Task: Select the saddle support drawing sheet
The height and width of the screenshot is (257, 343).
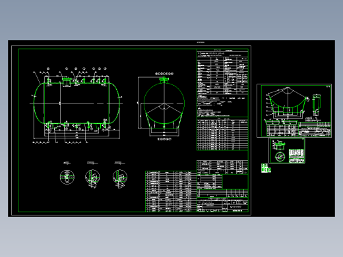Action: (294, 111)
